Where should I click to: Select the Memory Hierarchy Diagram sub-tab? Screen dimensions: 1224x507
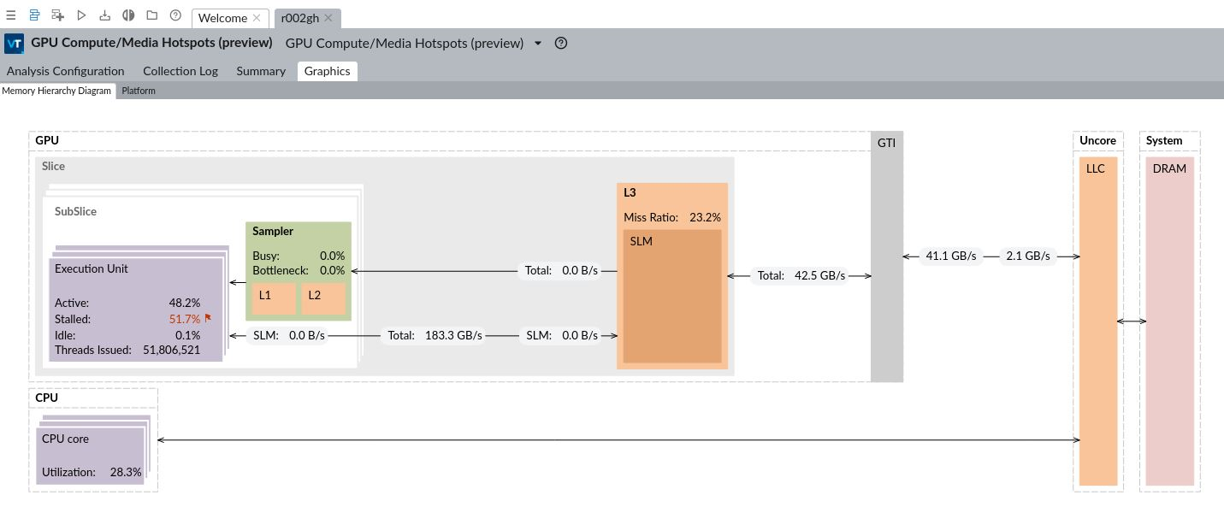[56, 91]
